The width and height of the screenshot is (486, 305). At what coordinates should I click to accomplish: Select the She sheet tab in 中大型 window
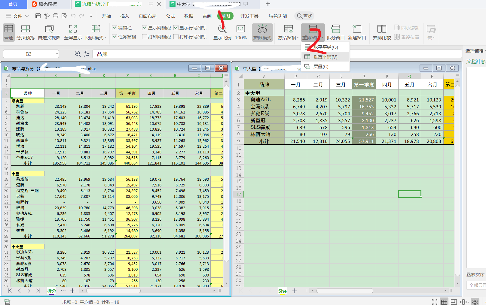coord(282,291)
